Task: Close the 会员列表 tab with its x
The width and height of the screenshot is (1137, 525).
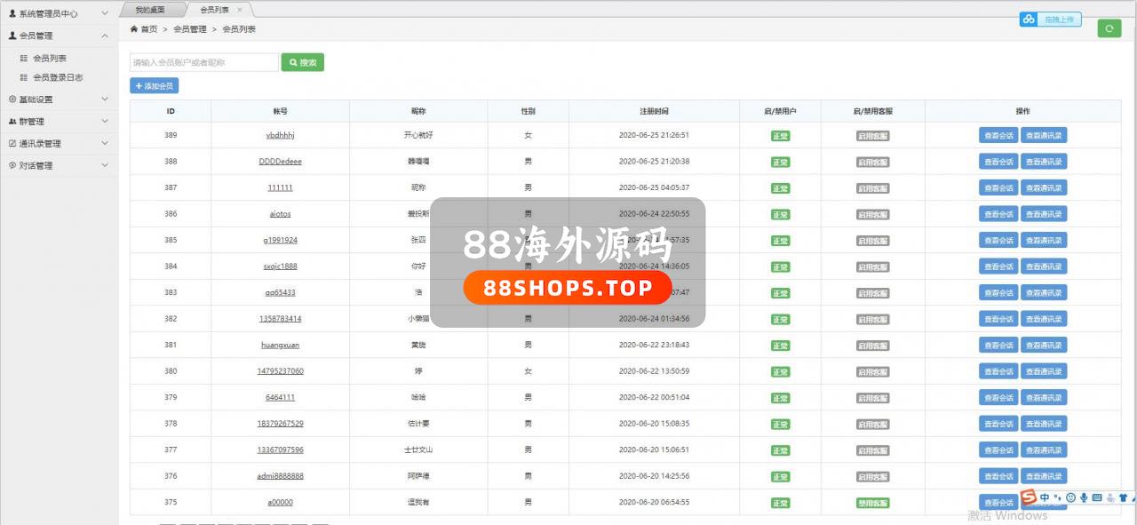Action: [240, 10]
